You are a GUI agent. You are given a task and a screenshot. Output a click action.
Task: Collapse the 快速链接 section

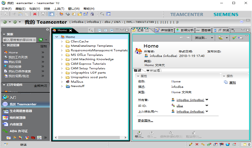(x=4, y=45)
